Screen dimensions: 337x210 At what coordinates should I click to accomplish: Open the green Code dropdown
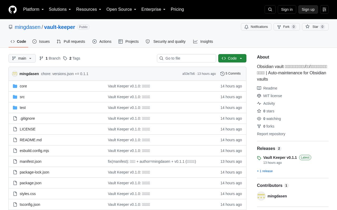coord(232,58)
